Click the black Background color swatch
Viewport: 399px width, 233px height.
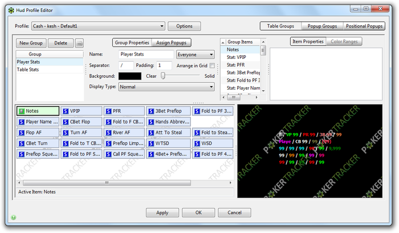(130, 76)
